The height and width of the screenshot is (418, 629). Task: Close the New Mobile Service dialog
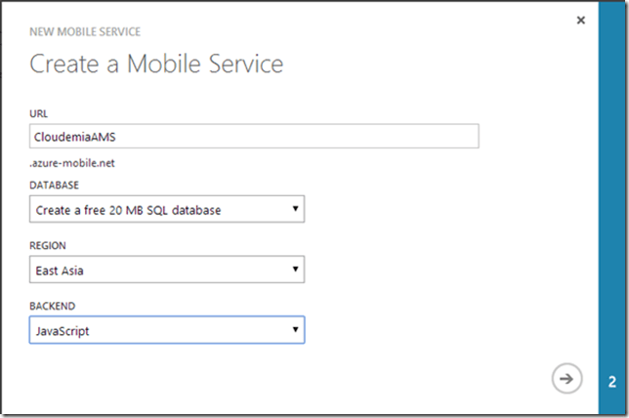click(580, 21)
